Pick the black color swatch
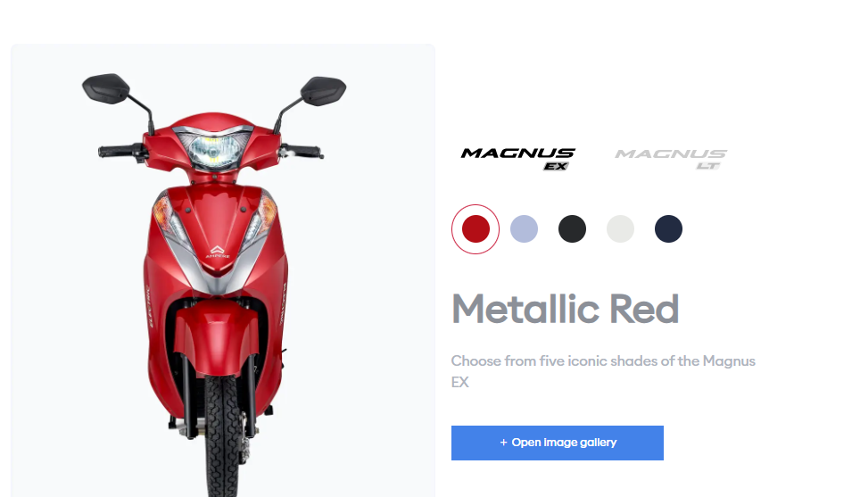This screenshot has height=497, width=860. (572, 228)
